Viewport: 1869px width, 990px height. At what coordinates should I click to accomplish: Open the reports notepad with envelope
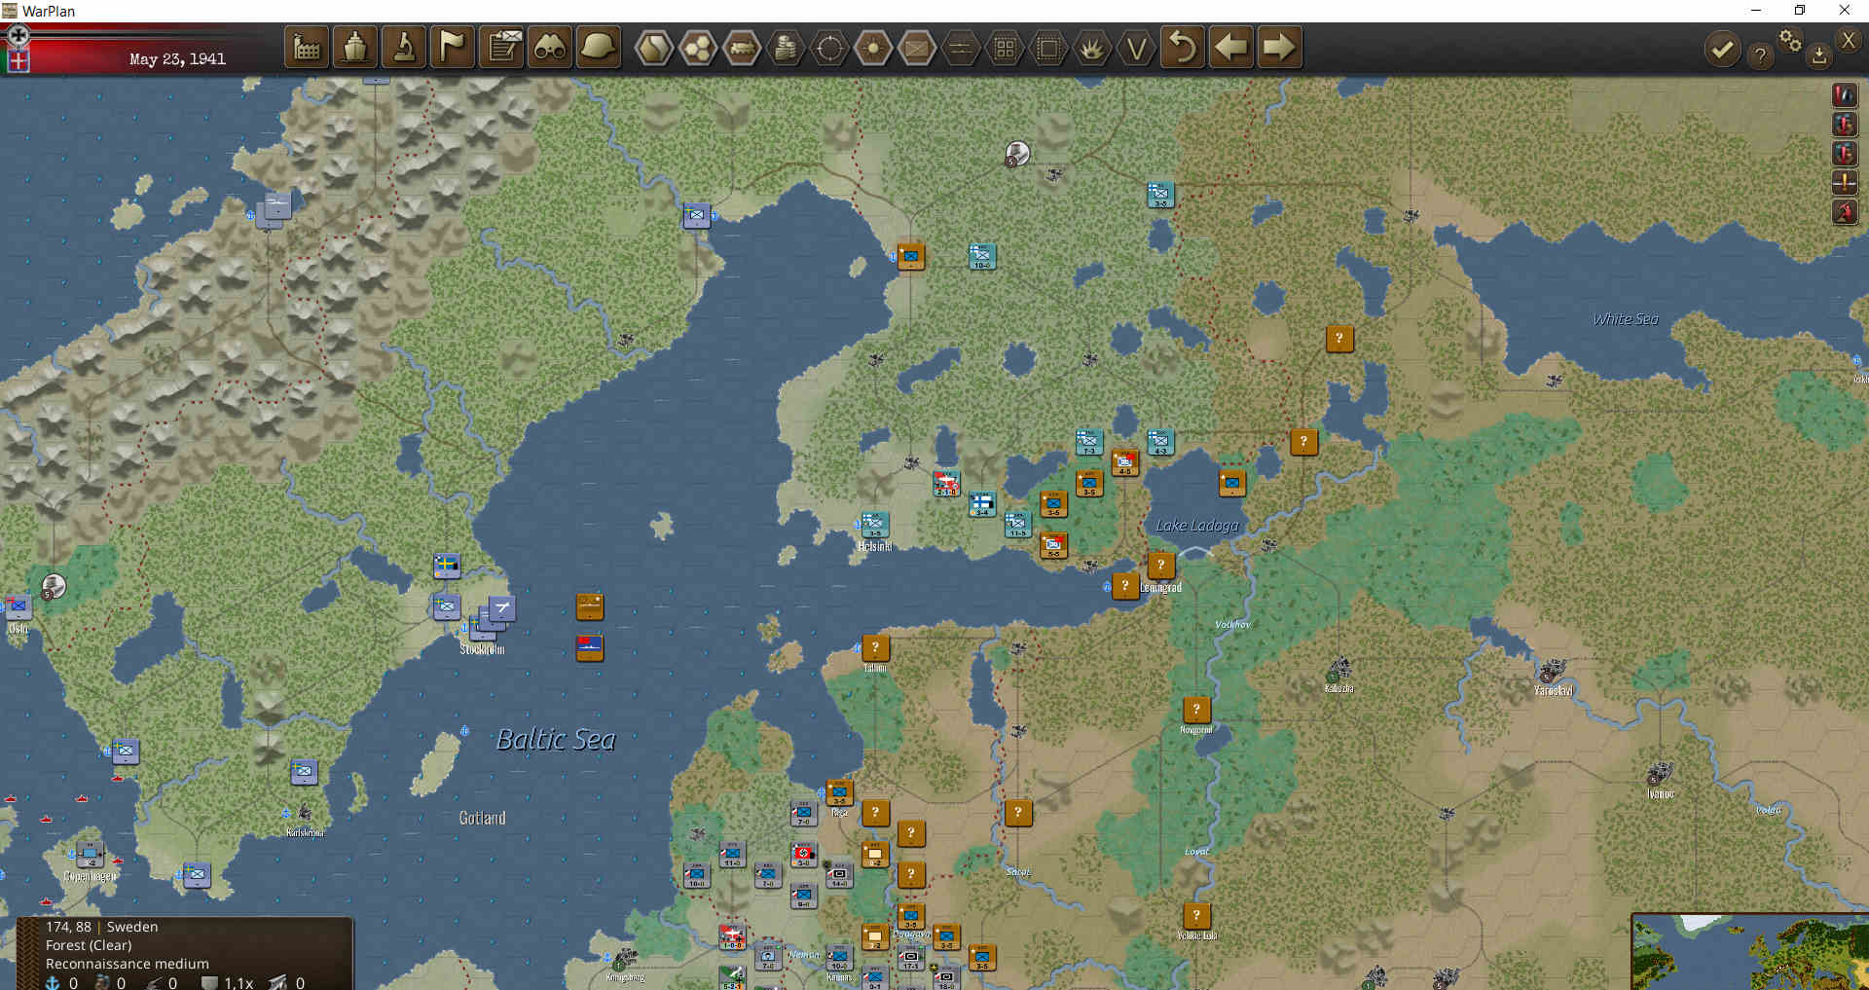[501, 47]
